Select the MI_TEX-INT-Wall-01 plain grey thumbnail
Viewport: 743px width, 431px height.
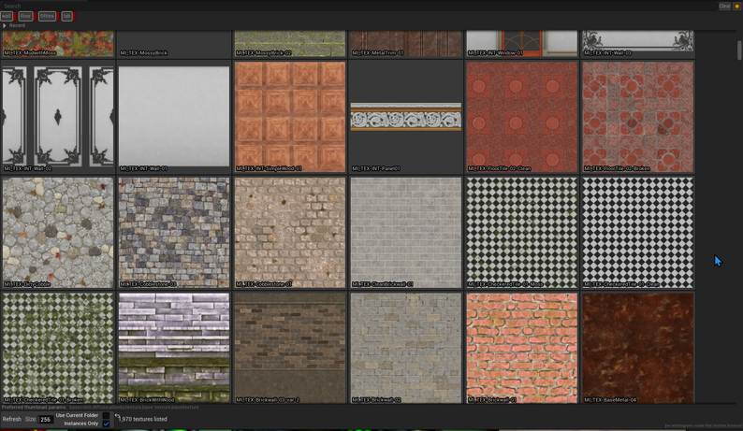(x=174, y=117)
